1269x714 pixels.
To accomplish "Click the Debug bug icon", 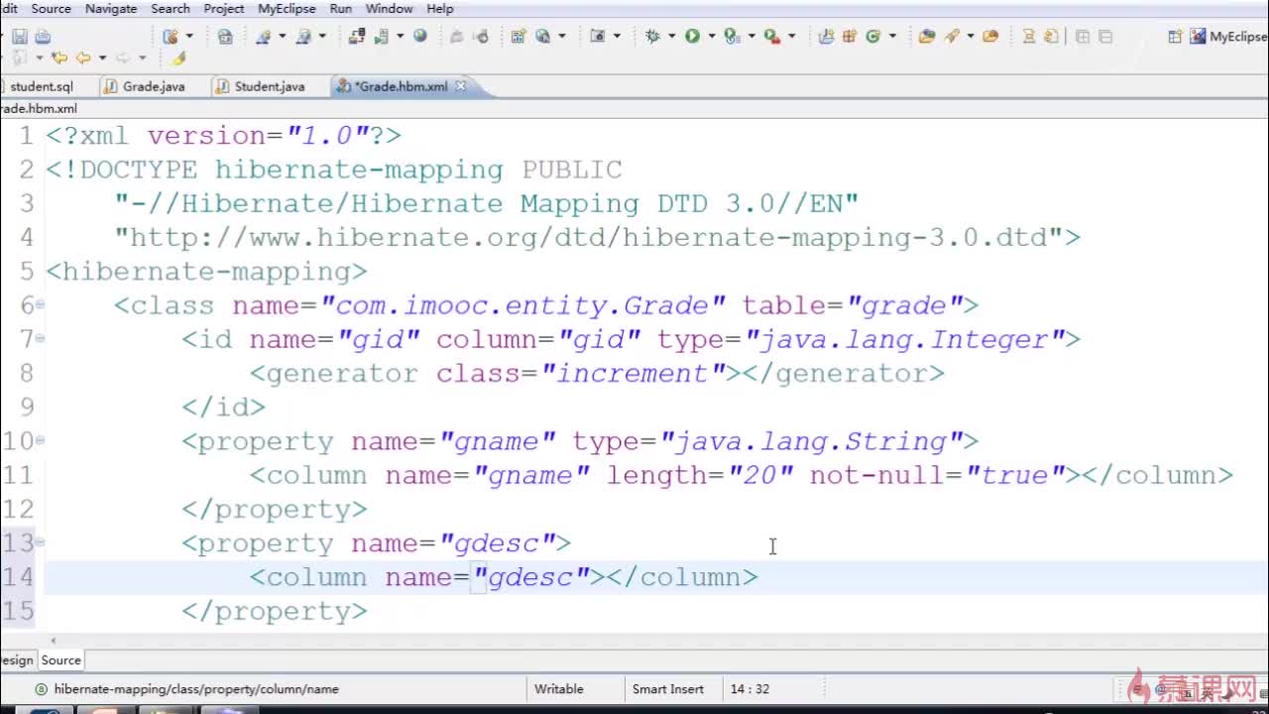I will tap(652, 37).
